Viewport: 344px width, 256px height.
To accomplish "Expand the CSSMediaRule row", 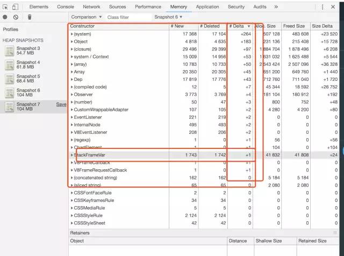I will tap(71, 208).
